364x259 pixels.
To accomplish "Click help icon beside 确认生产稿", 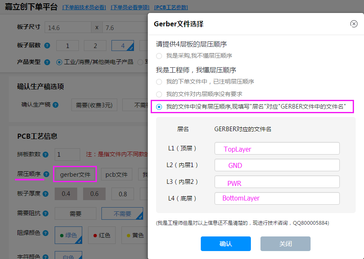I will coord(56,105).
